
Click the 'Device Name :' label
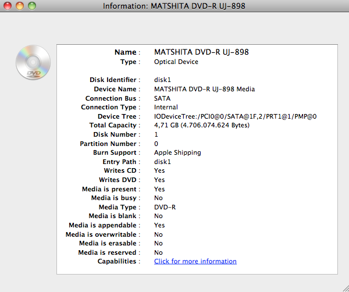[117, 89]
